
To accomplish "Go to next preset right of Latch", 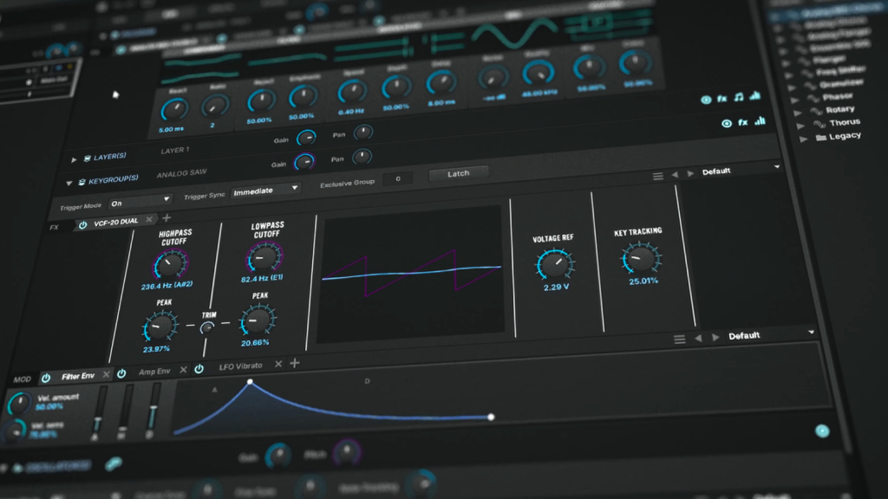I will tap(690, 173).
